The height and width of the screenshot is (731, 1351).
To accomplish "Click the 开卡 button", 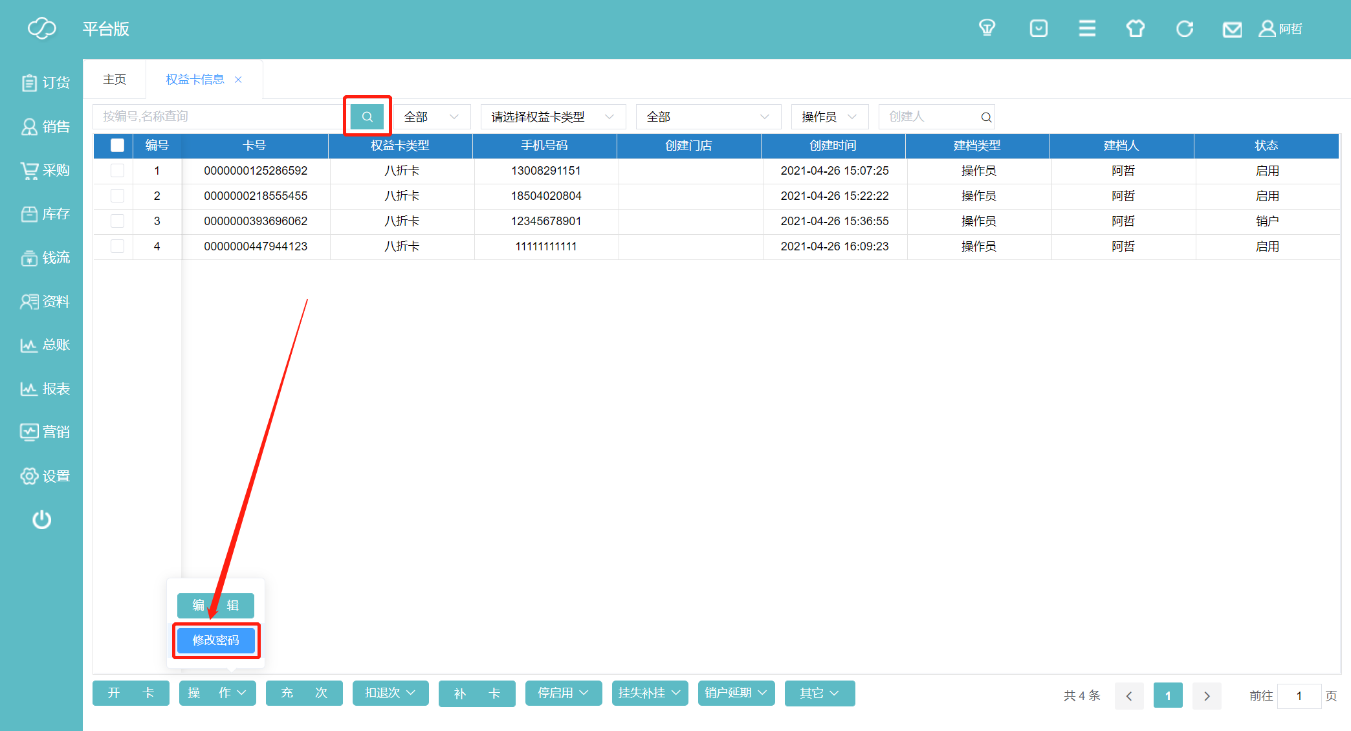I will click(x=131, y=693).
